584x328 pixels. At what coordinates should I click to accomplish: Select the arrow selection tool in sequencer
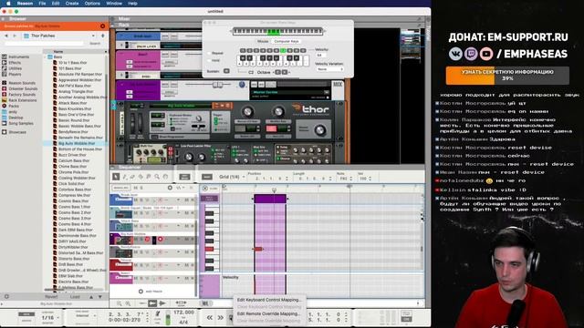pyautogui.click(x=116, y=177)
